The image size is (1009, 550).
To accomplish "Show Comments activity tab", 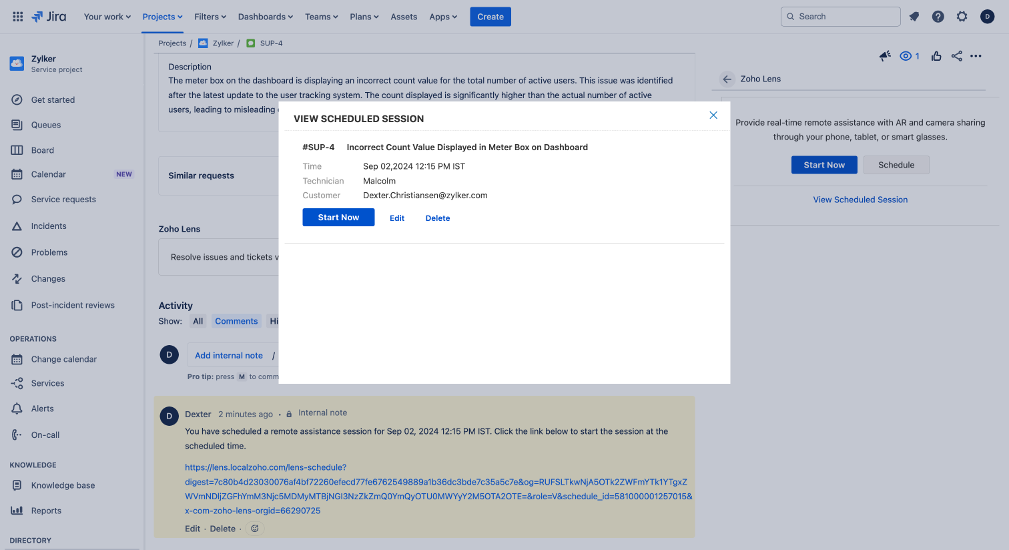I will click(x=236, y=321).
